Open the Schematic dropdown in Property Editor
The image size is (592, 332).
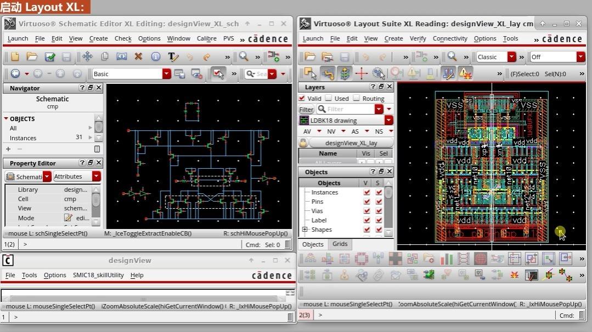47,176
